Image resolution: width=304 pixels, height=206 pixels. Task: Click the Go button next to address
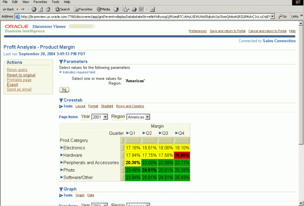(x=283, y=17)
